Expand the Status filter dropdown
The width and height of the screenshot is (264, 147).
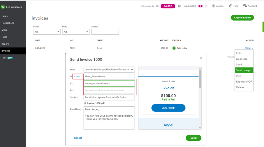click(47, 32)
